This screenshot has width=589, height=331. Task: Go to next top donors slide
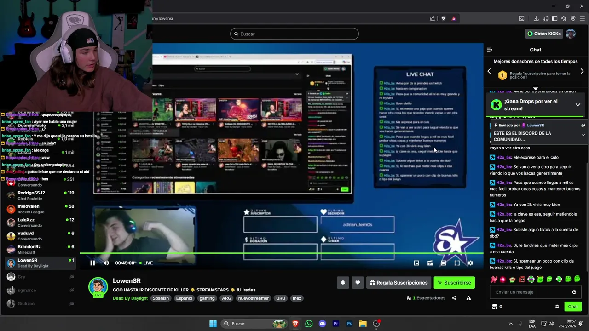point(582,71)
